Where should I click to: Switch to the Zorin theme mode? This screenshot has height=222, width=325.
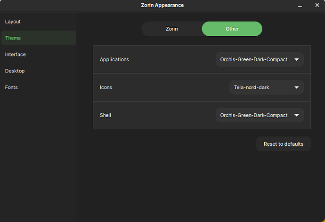171,29
